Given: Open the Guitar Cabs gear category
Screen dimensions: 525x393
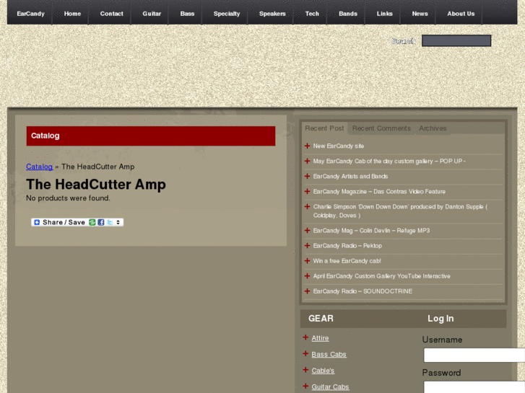Looking at the screenshot, I should coord(330,387).
